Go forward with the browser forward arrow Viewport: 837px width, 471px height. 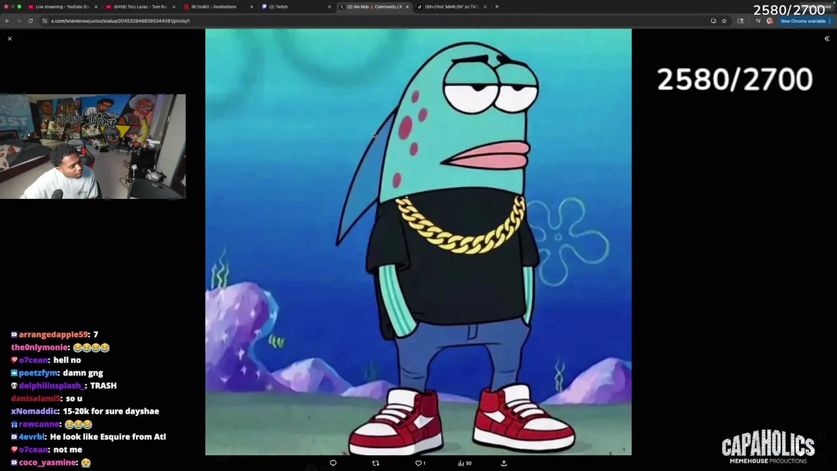pos(18,21)
